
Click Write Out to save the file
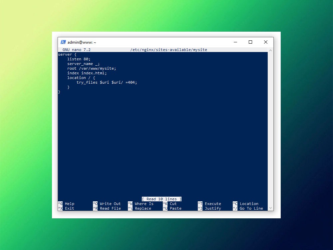pos(111,204)
